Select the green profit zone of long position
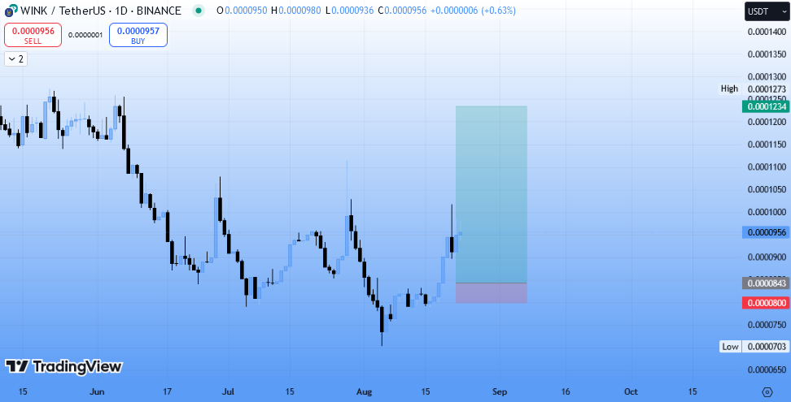This screenshot has width=791, height=402. 492,194
